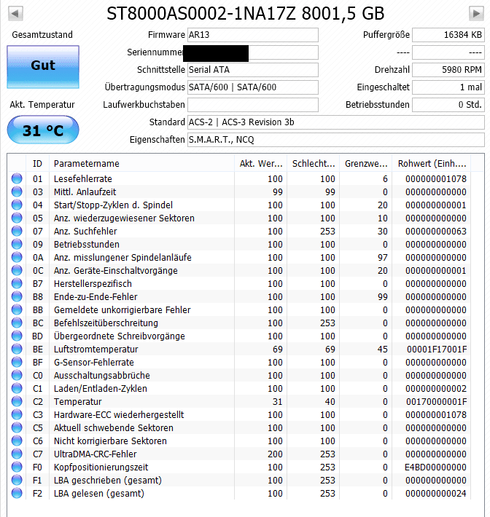
Task: Click the Akt. Wer... column header
Action: [260, 164]
